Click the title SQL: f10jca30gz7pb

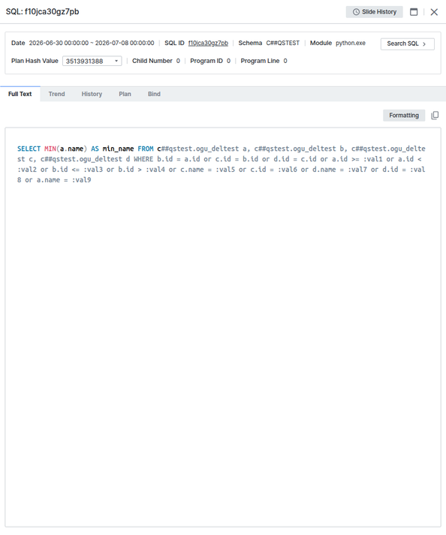pyautogui.click(x=42, y=11)
